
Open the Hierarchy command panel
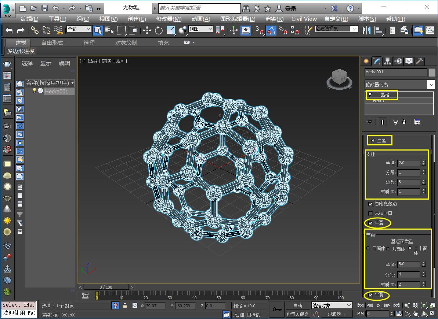[x=387, y=61]
